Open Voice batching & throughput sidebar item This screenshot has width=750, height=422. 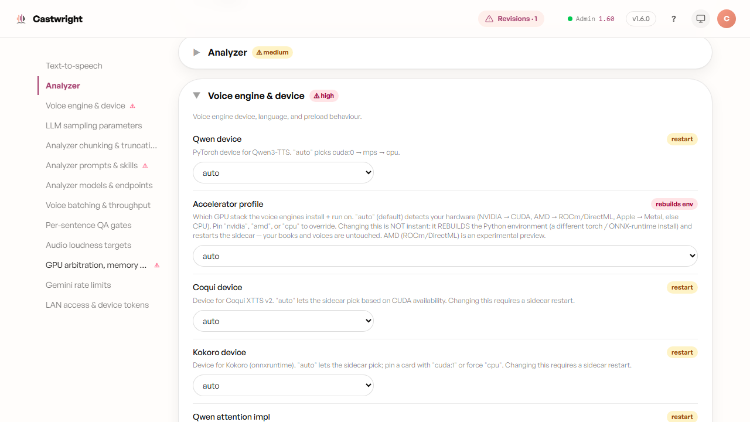(x=98, y=205)
